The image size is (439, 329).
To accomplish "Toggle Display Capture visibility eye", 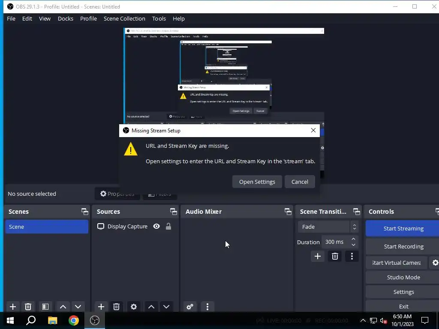I will pyautogui.click(x=156, y=226).
